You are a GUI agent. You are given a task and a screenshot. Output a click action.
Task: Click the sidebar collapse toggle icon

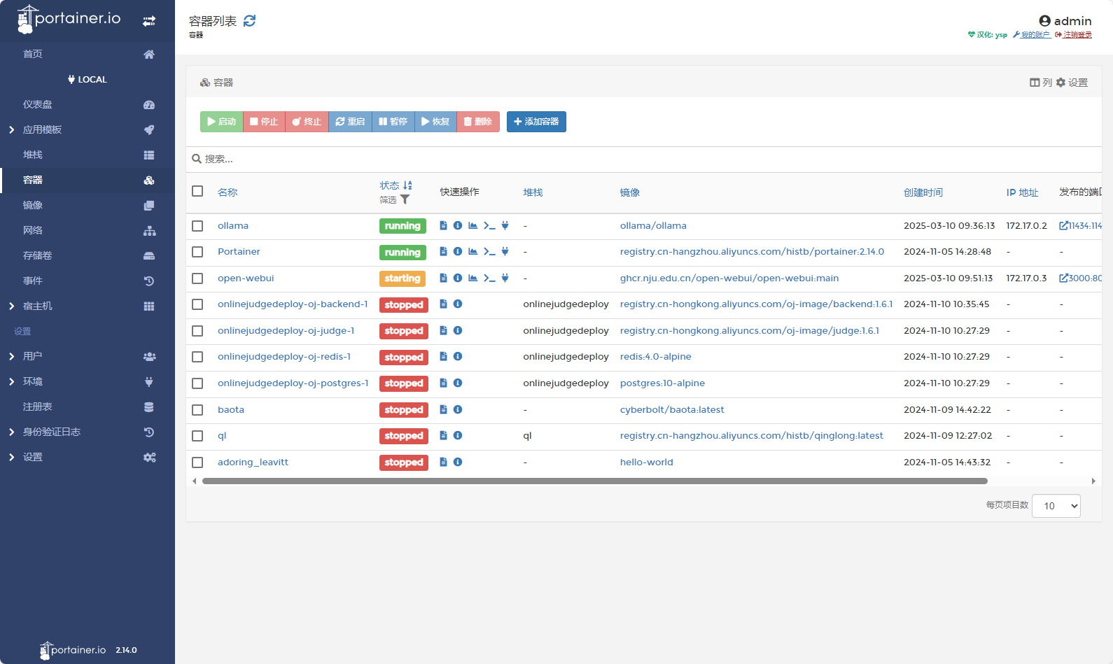149,21
